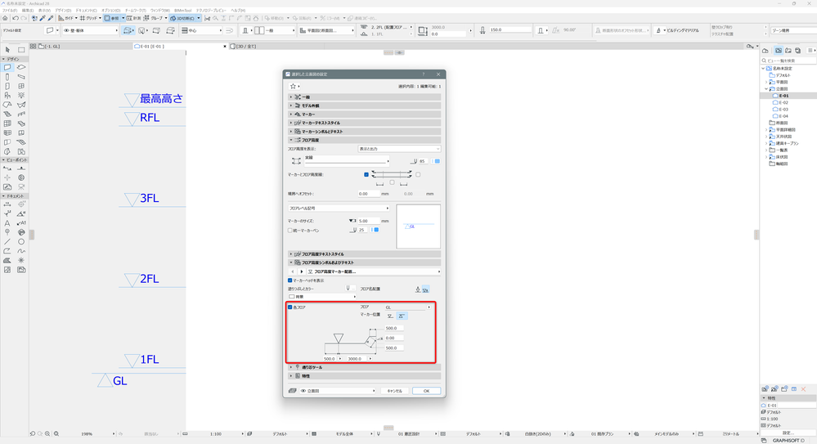Click the Undo arrow in the toolbar
The height and width of the screenshot is (444, 817).
15,18
